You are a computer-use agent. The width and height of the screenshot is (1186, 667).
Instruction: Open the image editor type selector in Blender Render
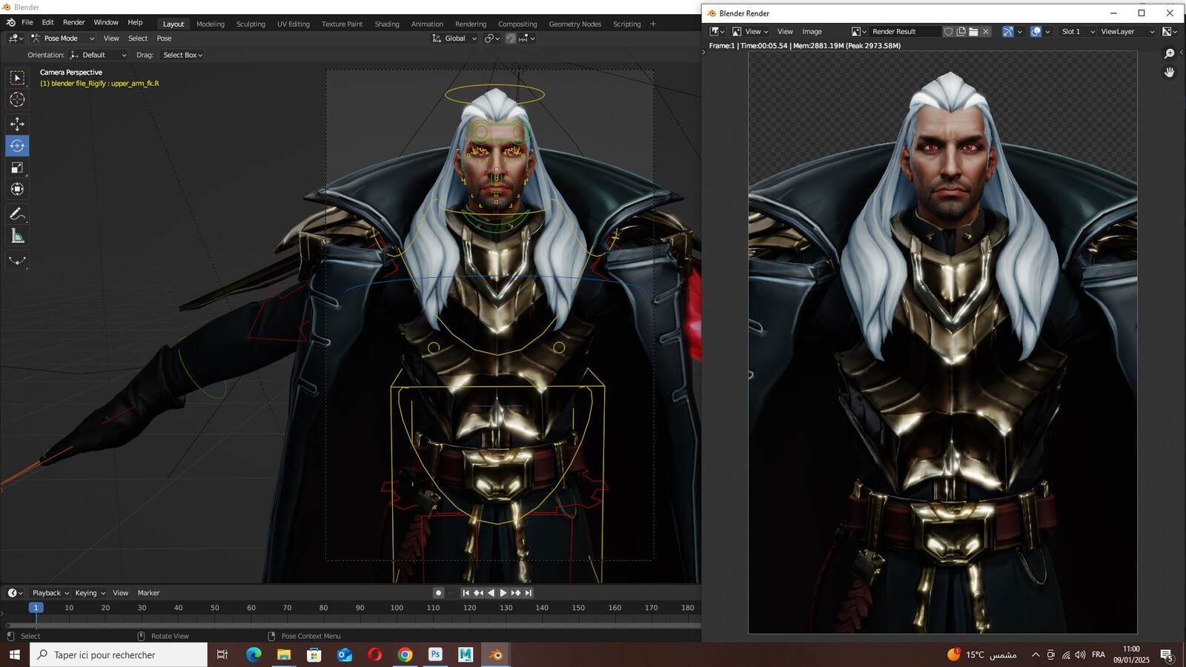pos(717,31)
